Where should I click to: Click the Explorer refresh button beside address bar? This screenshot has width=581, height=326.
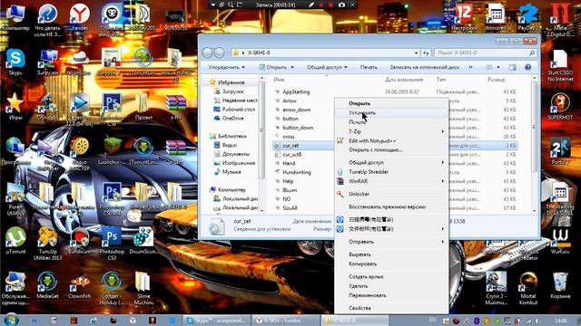pos(426,53)
